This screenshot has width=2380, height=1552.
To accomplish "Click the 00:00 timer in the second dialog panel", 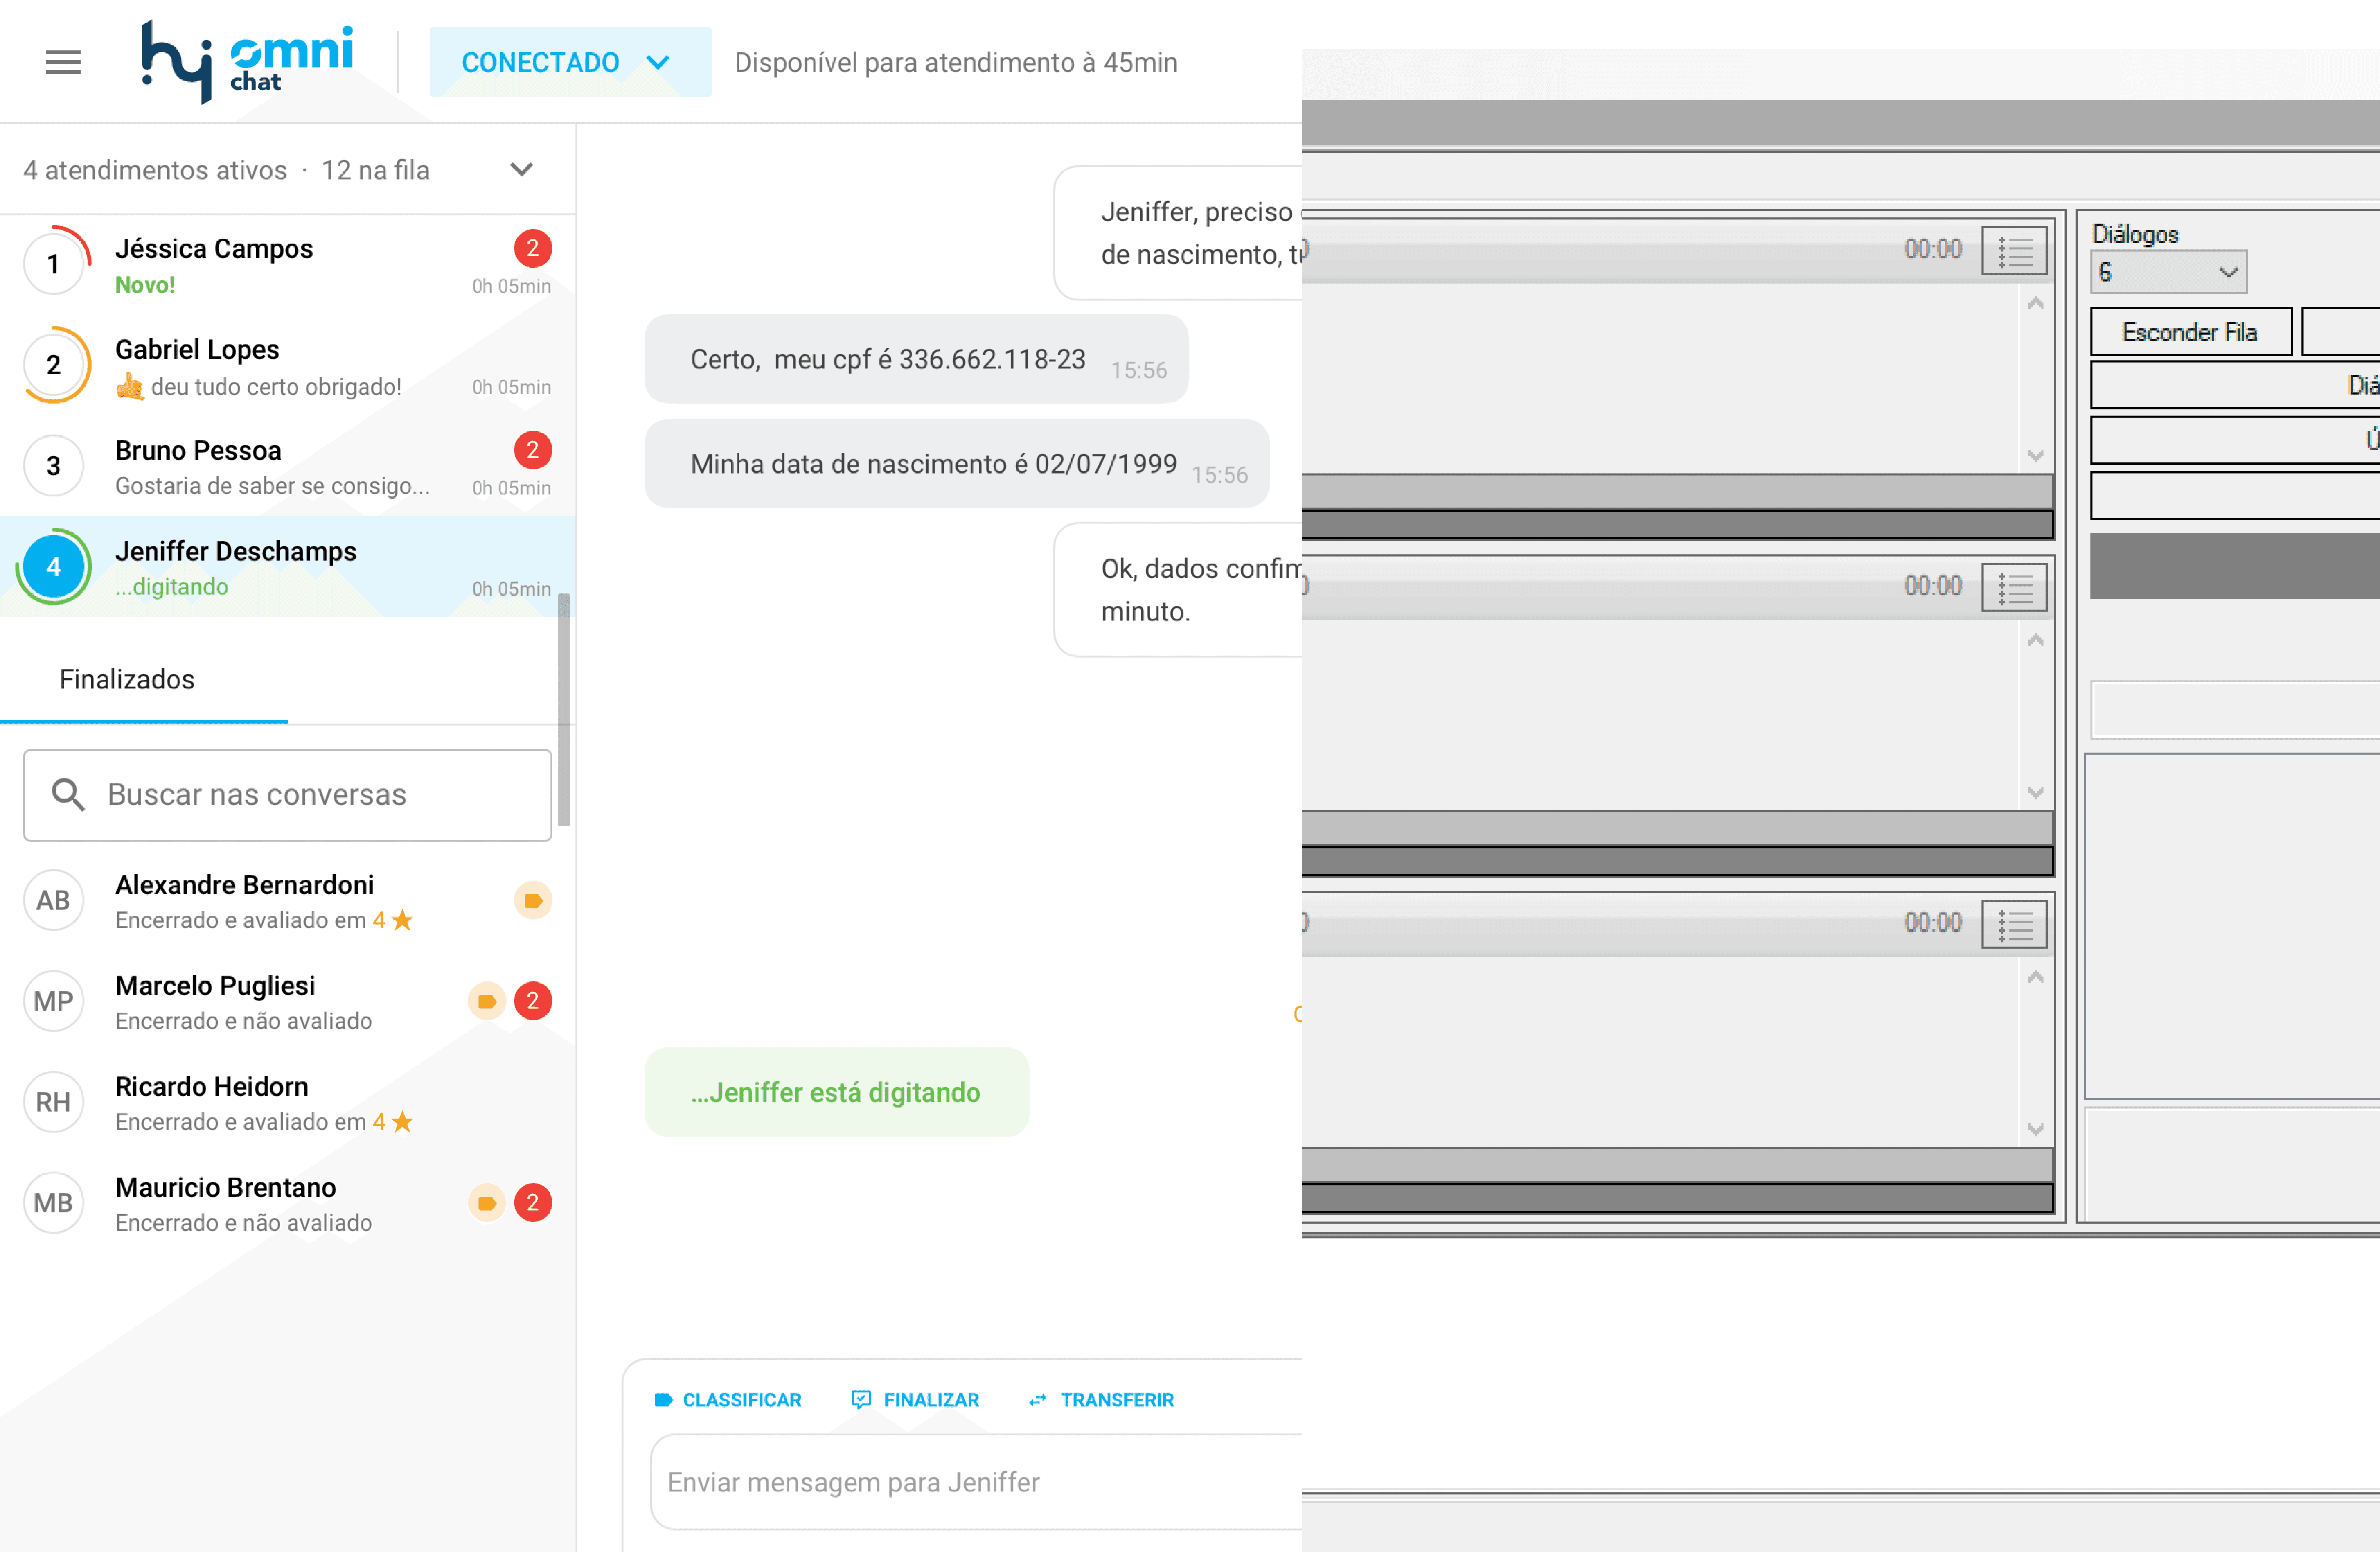I will [1933, 586].
